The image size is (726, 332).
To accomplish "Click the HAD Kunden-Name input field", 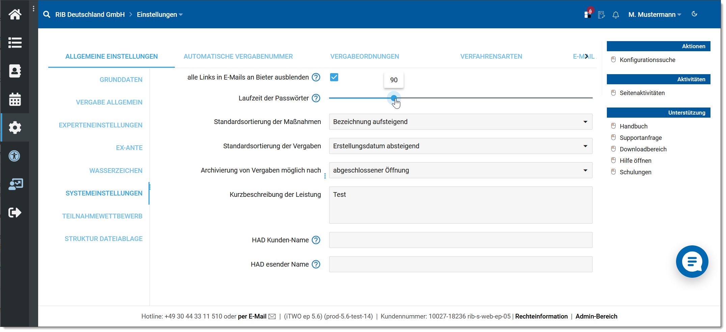I will coord(460,240).
